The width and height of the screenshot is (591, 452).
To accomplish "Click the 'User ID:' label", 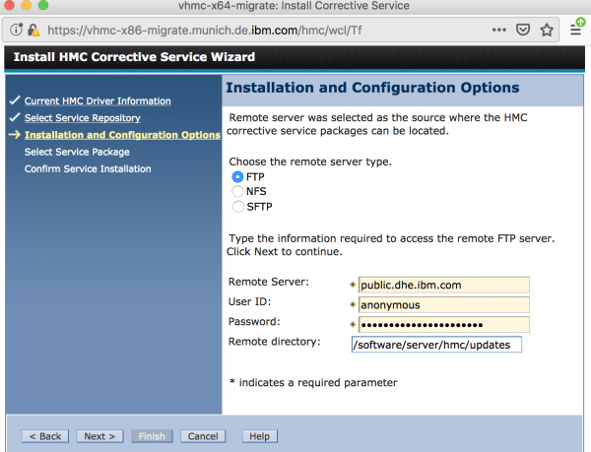I will click(x=249, y=301).
